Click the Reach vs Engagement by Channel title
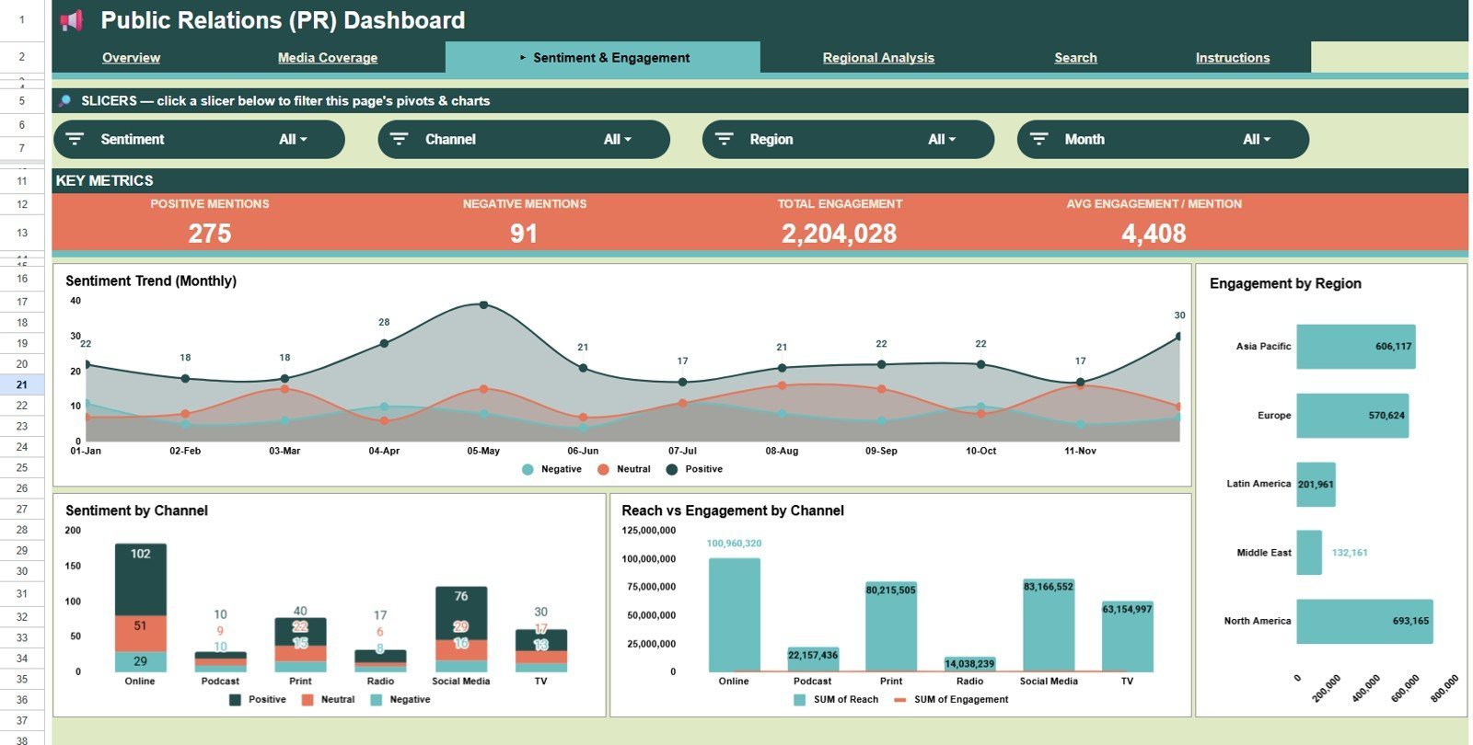 point(733,510)
